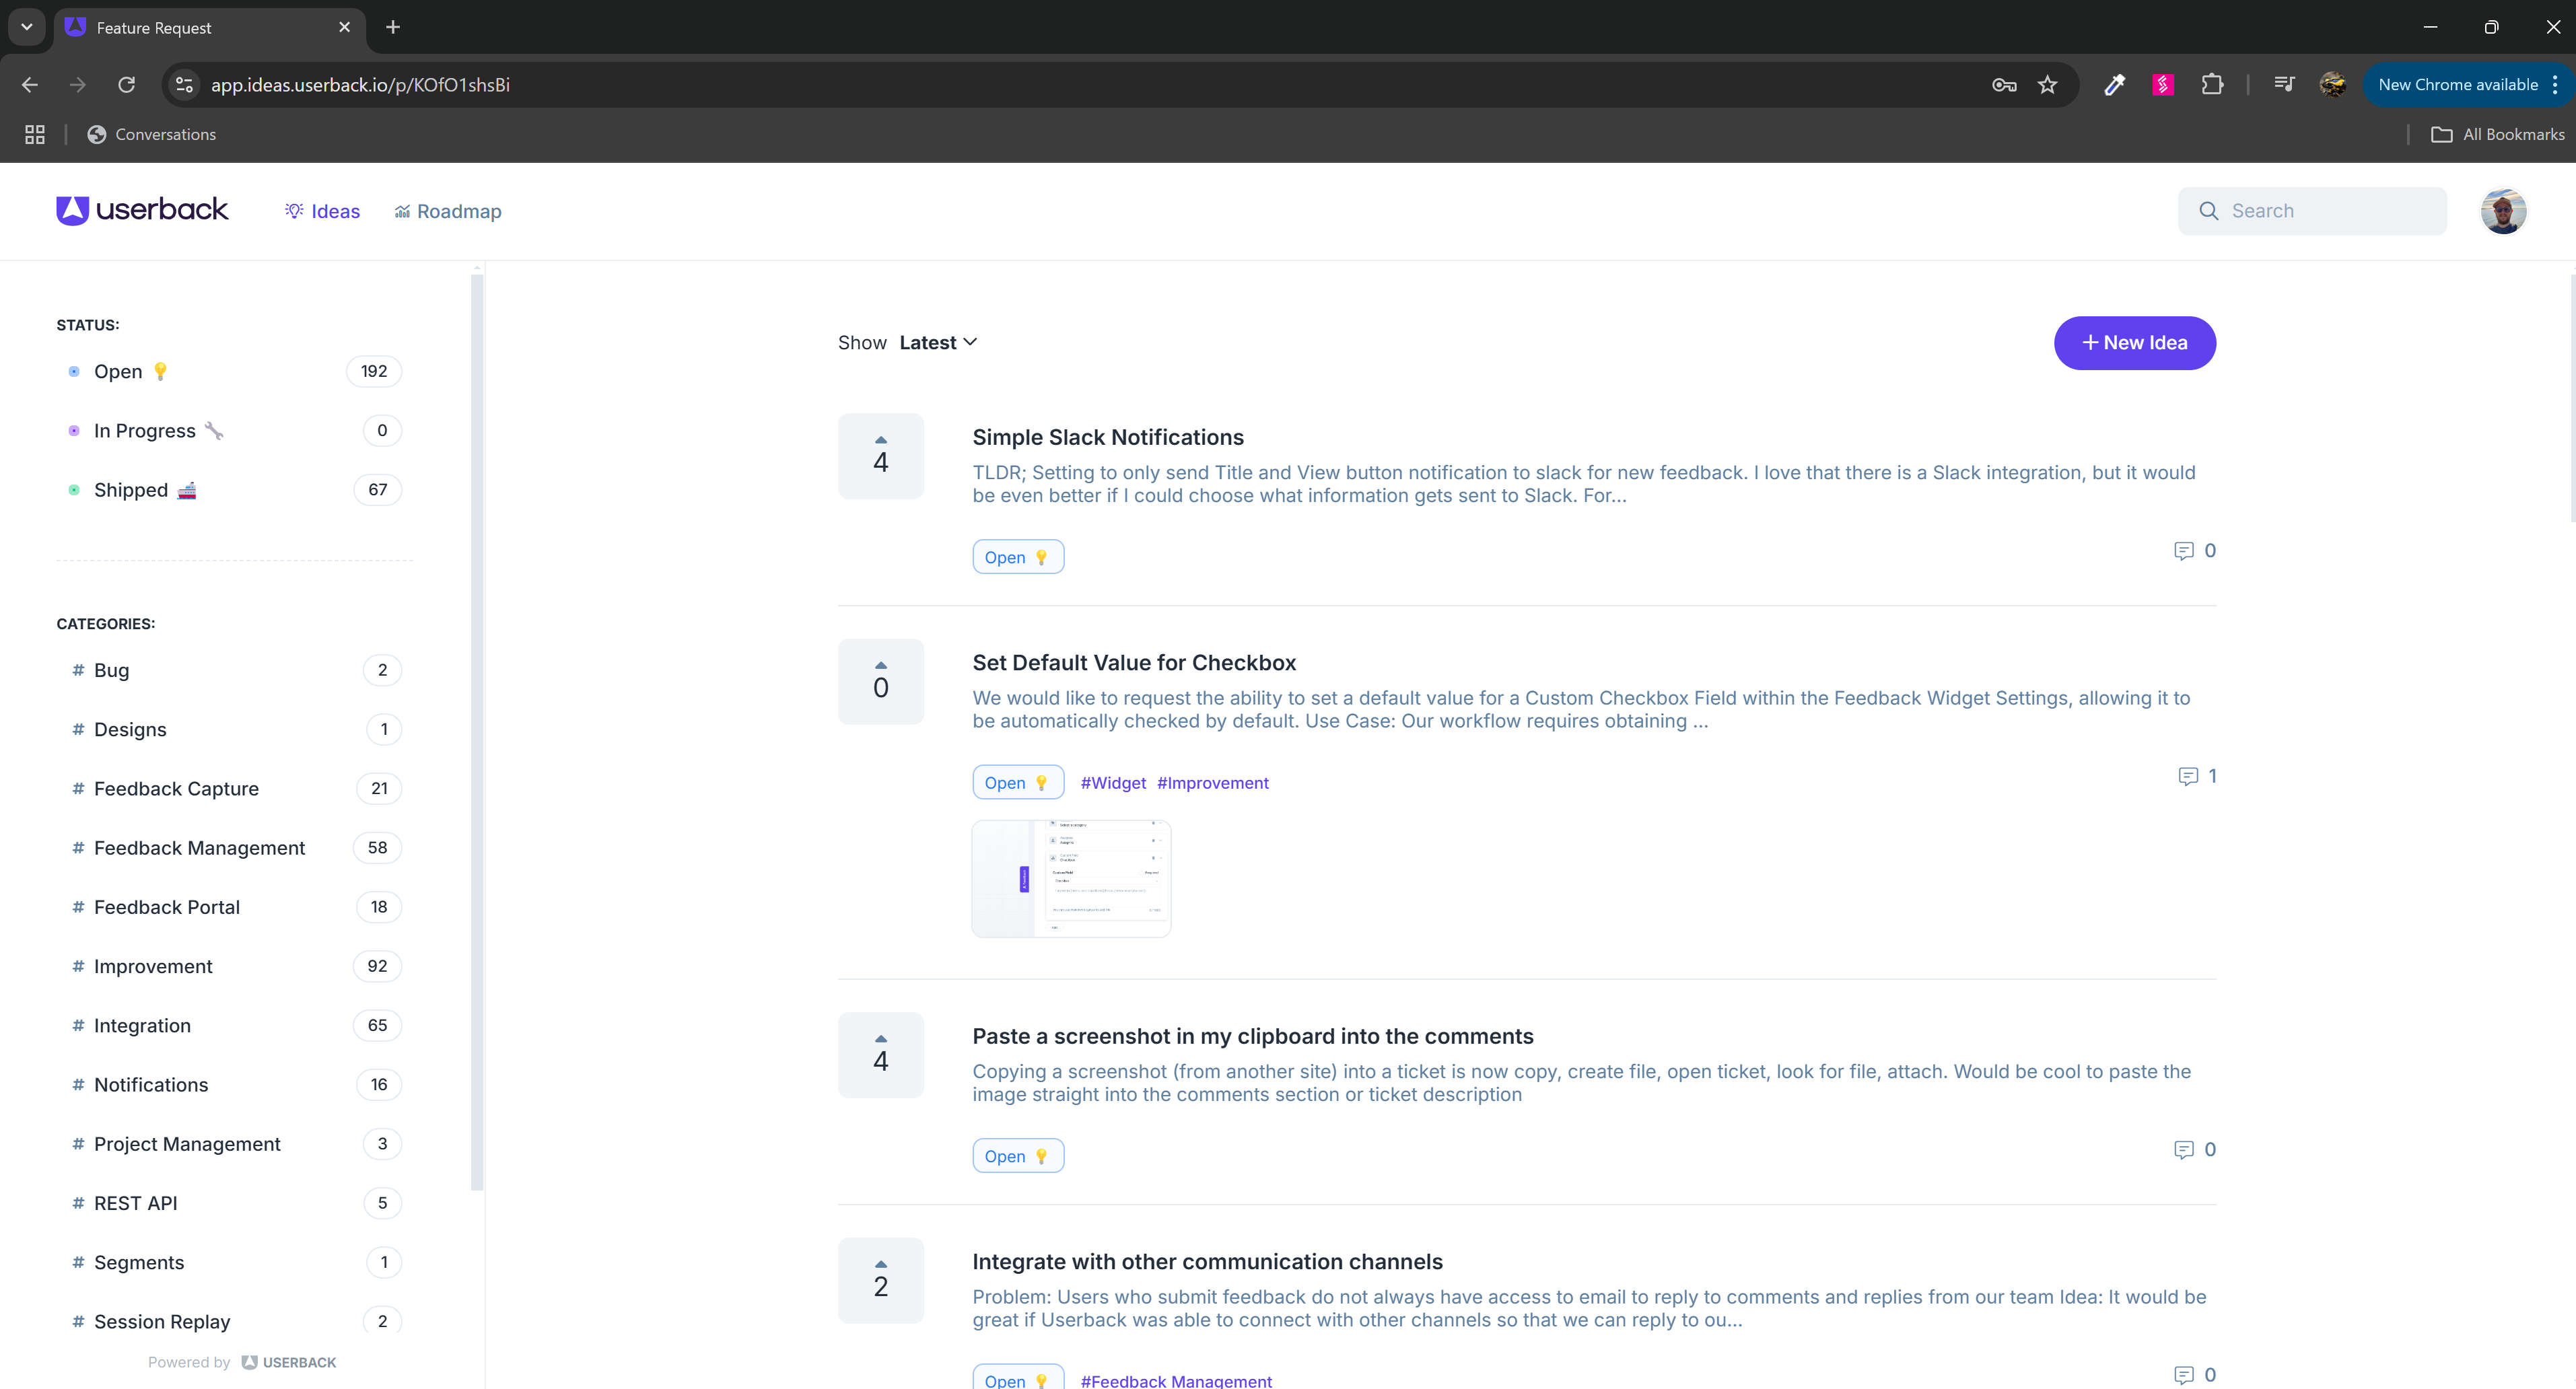Reload the page
Image resolution: width=2576 pixels, height=1389 pixels.
coord(126,85)
